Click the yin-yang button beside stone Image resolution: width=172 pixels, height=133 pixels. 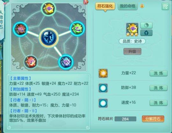146,25
